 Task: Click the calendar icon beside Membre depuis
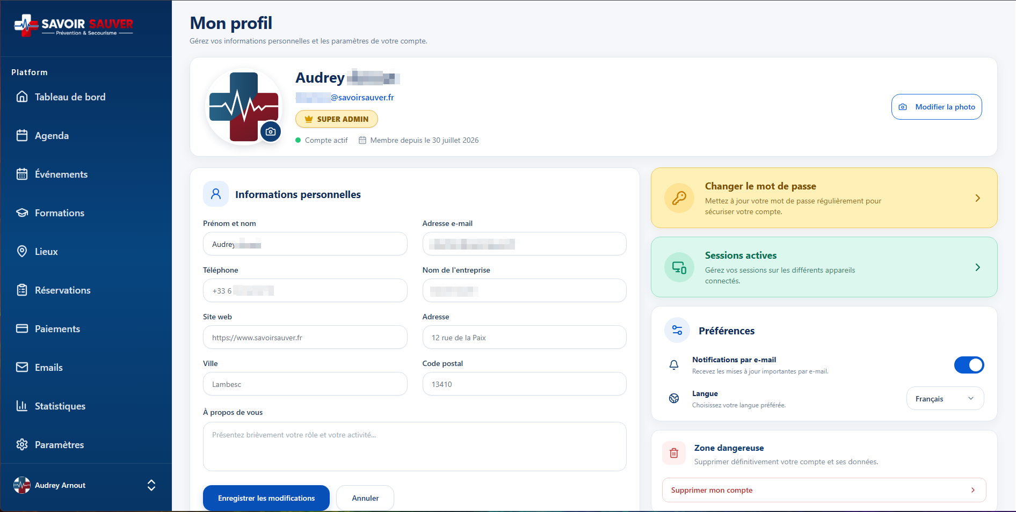pos(362,140)
